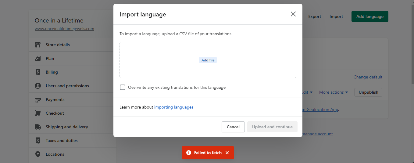Click the Locations pin icon

click(38, 154)
